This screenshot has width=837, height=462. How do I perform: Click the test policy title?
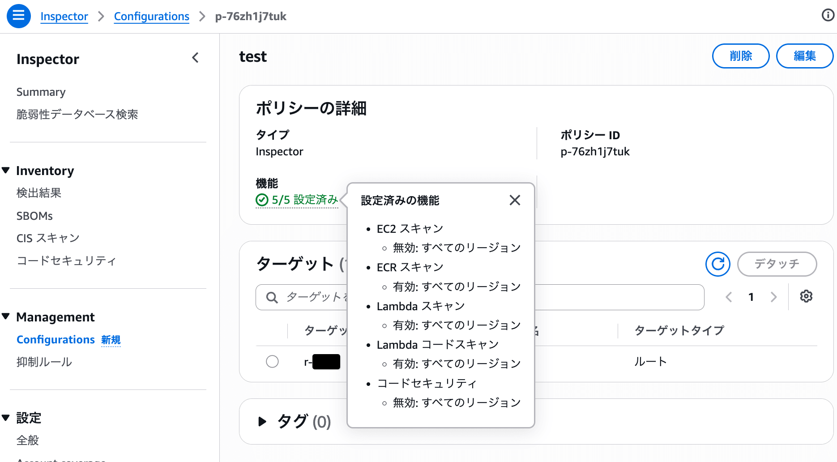[x=253, y=57]
